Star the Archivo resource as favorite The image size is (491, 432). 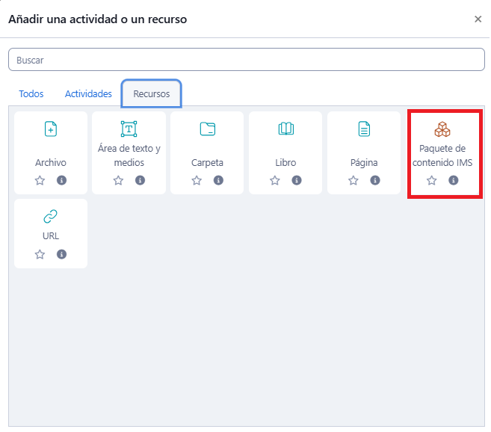coord(40,180)
